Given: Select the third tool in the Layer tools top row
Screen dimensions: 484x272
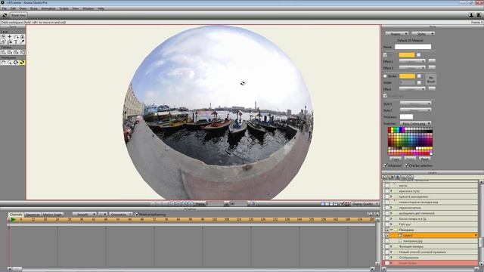Looking at the screenshot, I should pos(16,36).
